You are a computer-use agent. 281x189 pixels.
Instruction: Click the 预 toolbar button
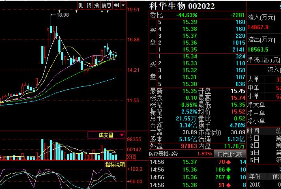[x=88, y=5]
